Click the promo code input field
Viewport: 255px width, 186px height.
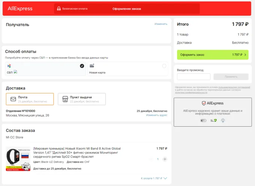pos(193,77)
